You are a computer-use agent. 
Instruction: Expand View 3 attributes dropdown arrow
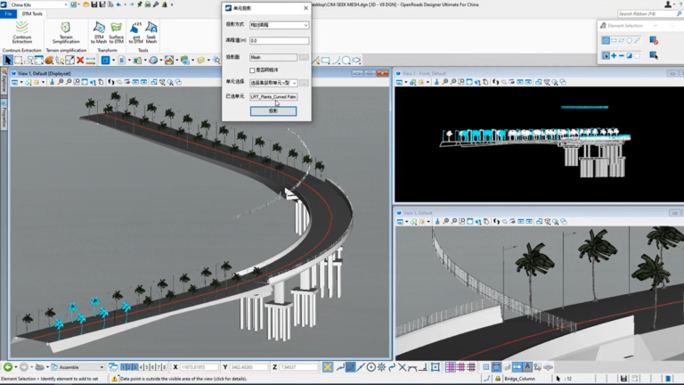pyautogui.click(x=406, y=222)
